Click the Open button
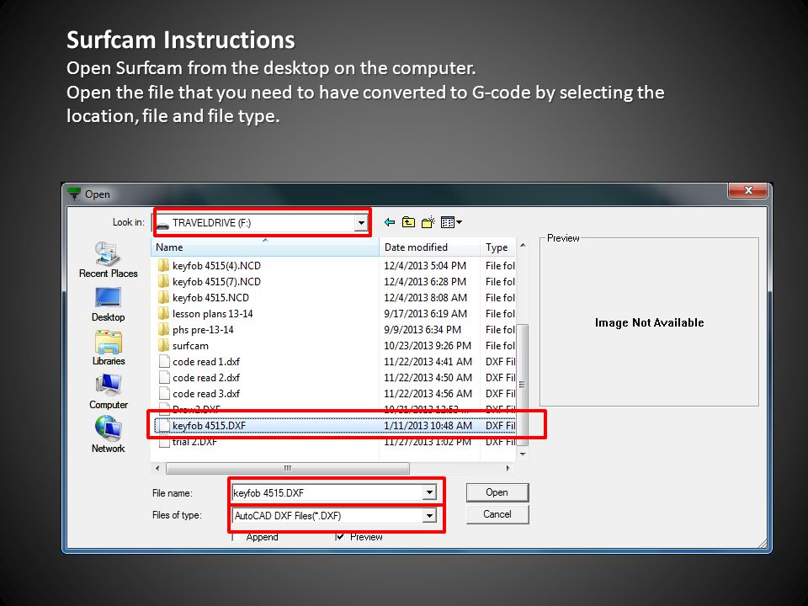 (x=497, y=492)
